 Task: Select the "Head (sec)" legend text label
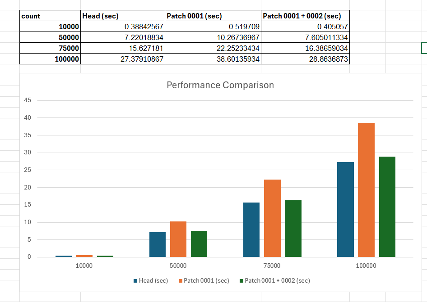click(x=153, y=281)
